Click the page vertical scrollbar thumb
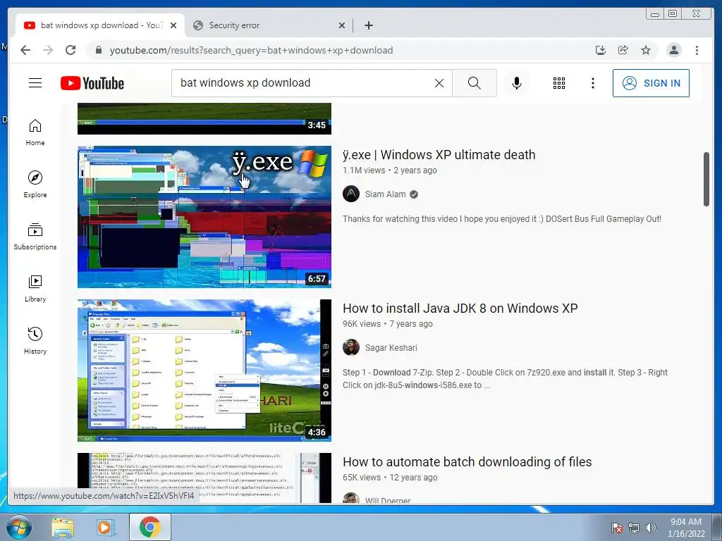 click(x=706, y=180)
